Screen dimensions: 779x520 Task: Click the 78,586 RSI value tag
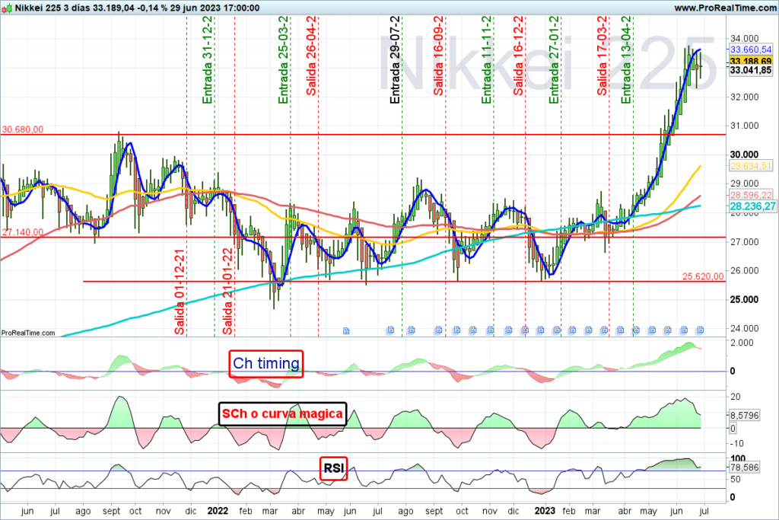744,467
